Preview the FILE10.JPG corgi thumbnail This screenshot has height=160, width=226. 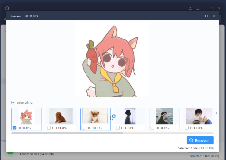[96, 116]
